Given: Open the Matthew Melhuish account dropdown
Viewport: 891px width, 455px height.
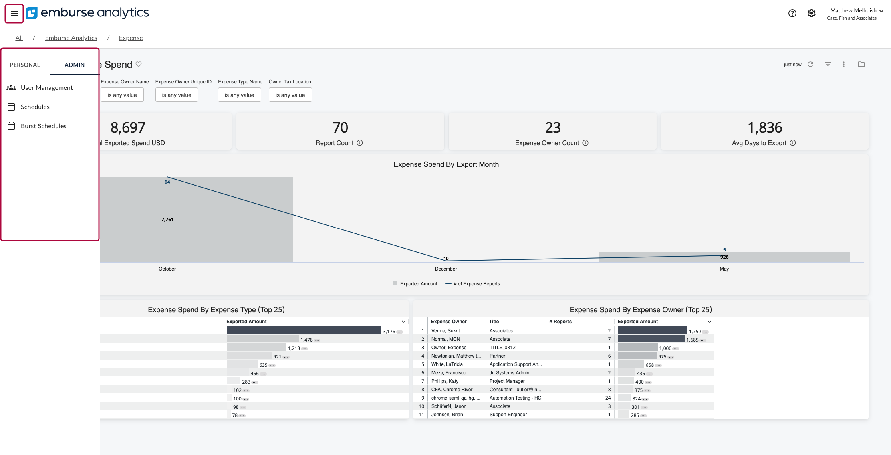Looking at the screenshot, I should [x=856, y=10].
